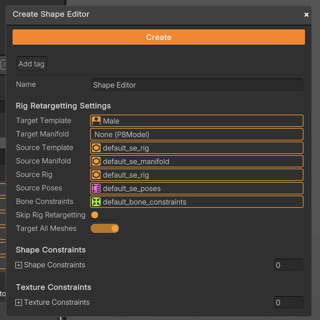Open the Target Manifold selector field

click(x=197, y=135)
